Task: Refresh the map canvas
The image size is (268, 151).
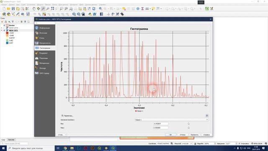Action: [x=94, y=8]
